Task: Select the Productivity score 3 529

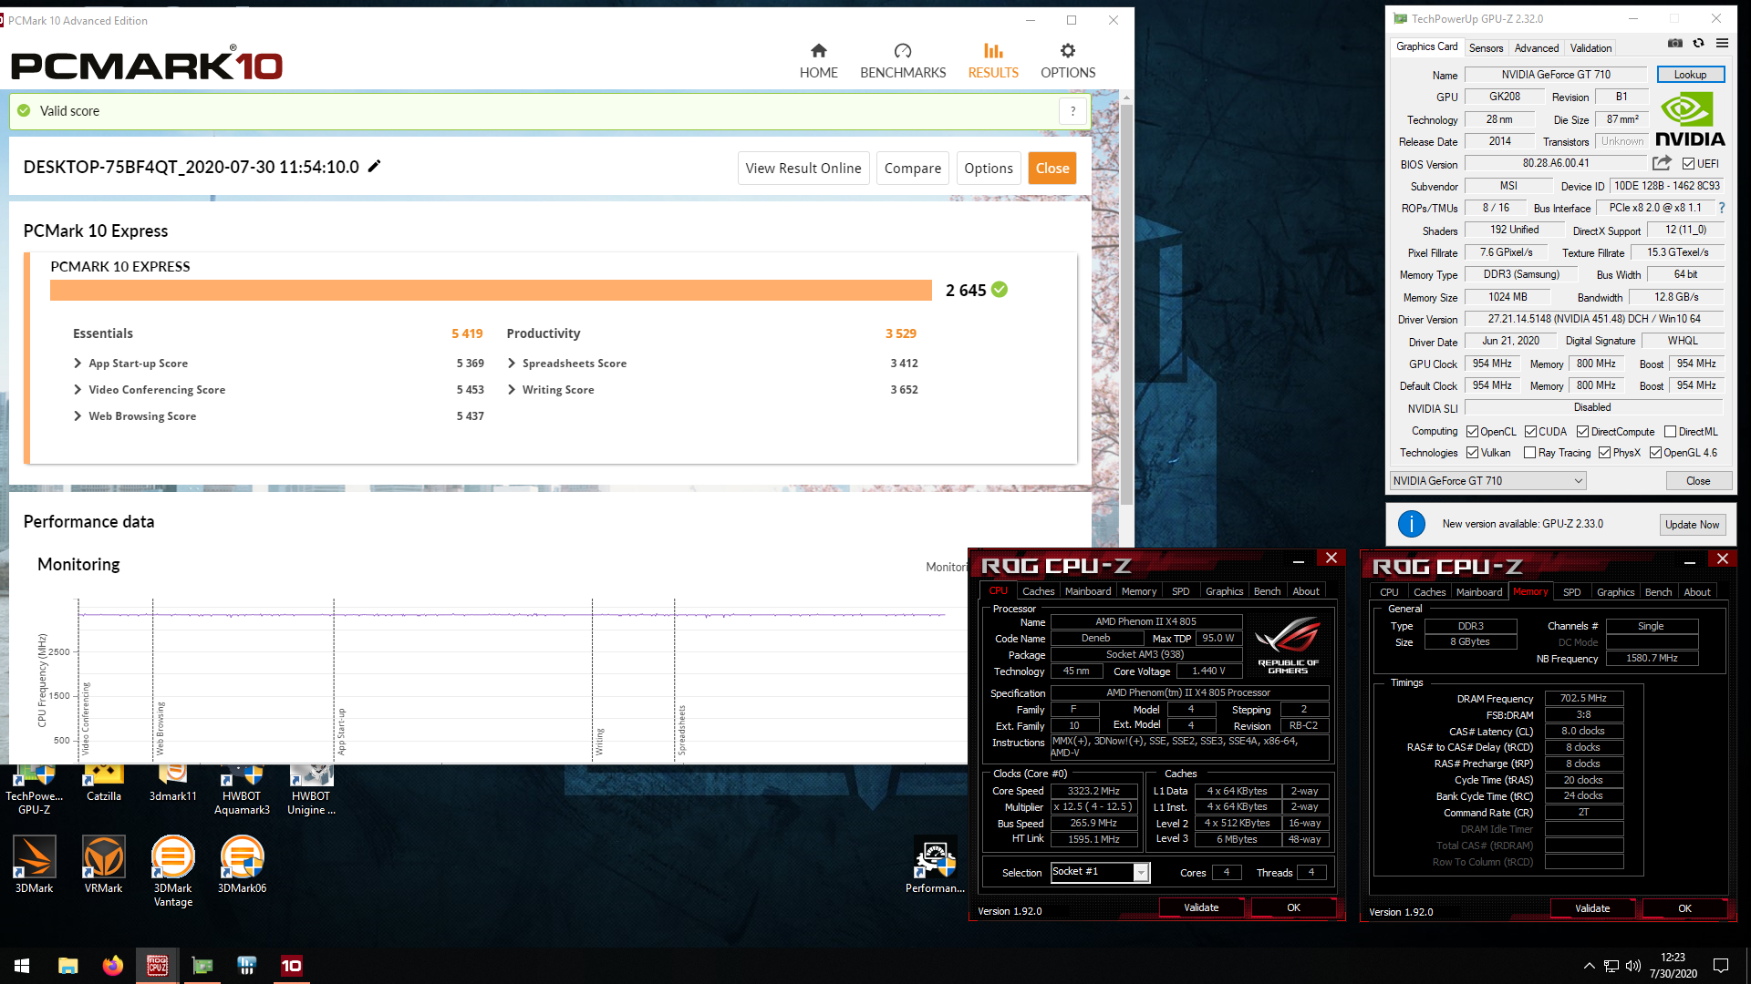Action: point(901,334)
